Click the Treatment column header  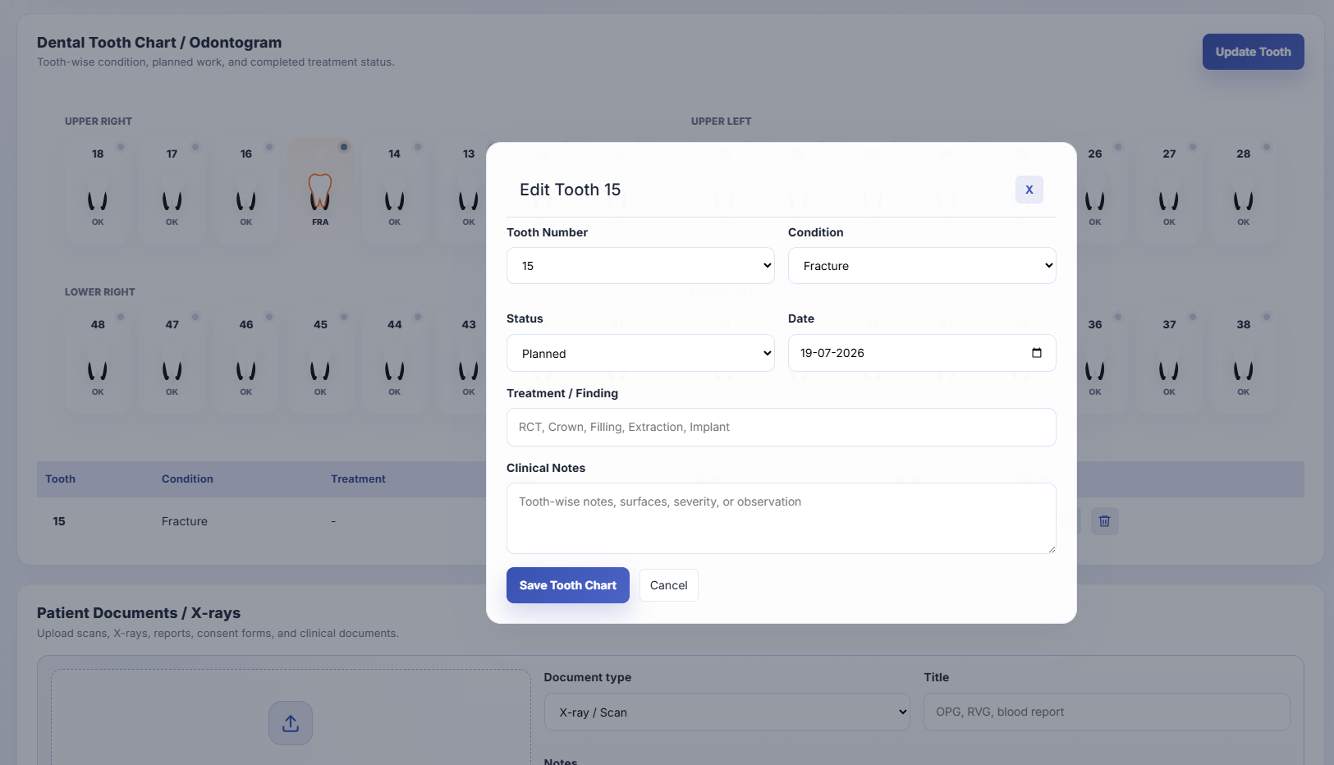click(358, 479)
